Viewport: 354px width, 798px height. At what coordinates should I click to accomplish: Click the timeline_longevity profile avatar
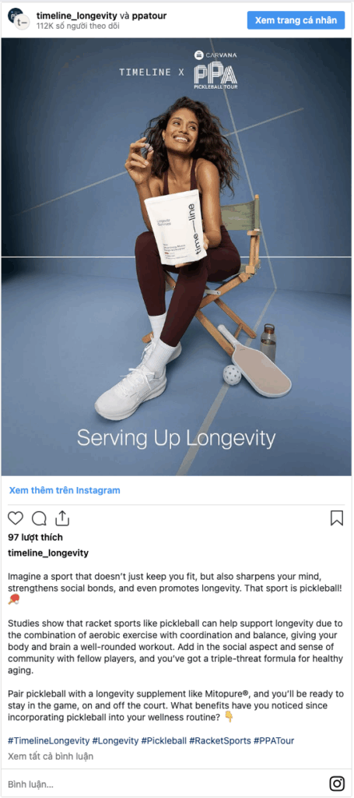tap(19, 19)
